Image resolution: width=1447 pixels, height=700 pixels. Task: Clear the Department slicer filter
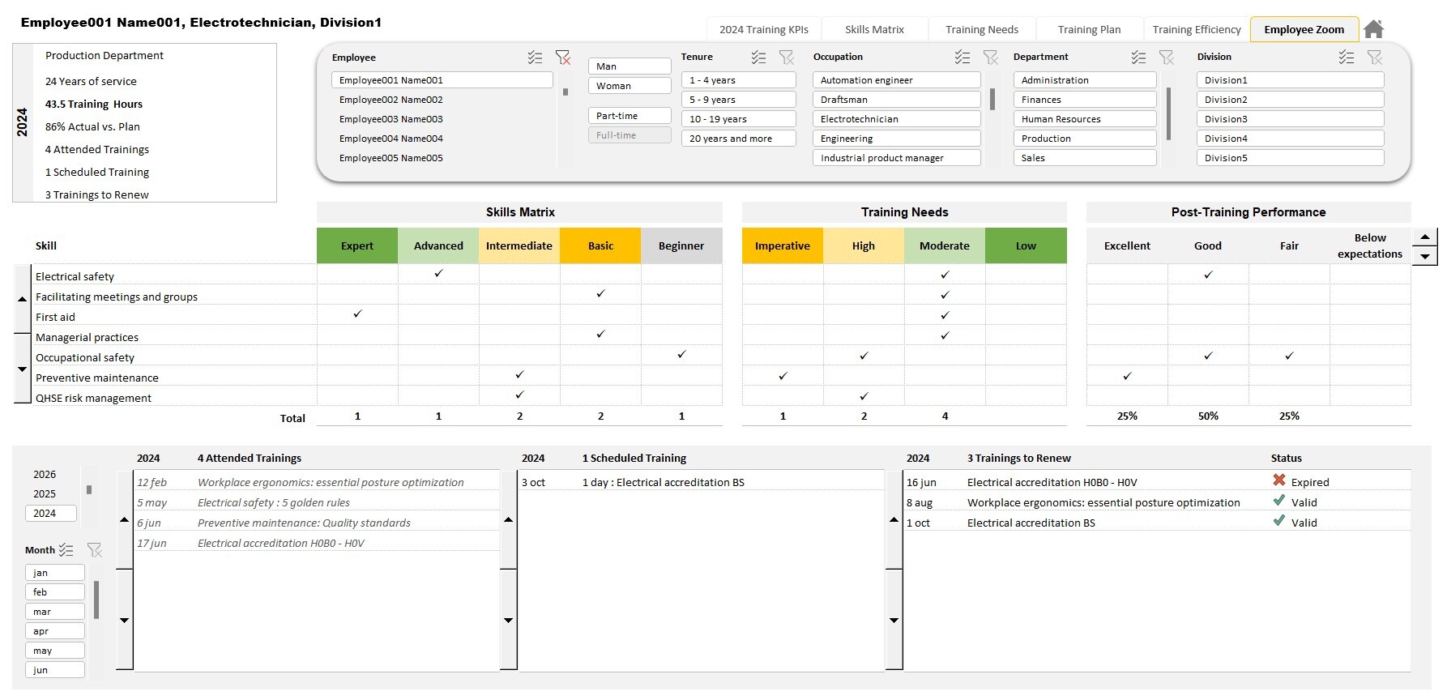point(1167,58)
